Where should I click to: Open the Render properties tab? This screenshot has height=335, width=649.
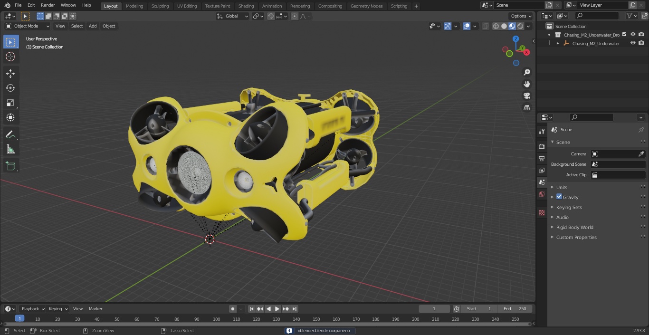[542, 146]
